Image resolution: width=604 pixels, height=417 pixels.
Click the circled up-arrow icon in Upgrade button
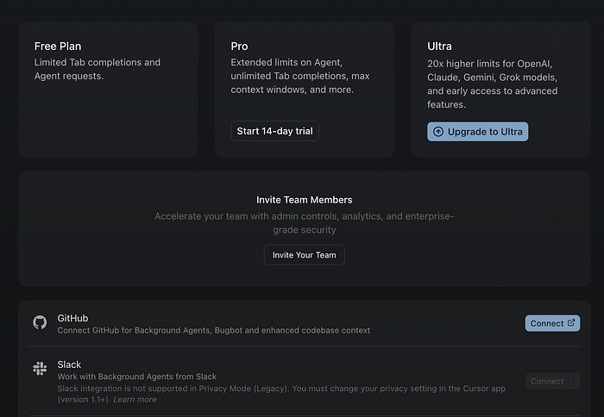[x=438, y=132]
